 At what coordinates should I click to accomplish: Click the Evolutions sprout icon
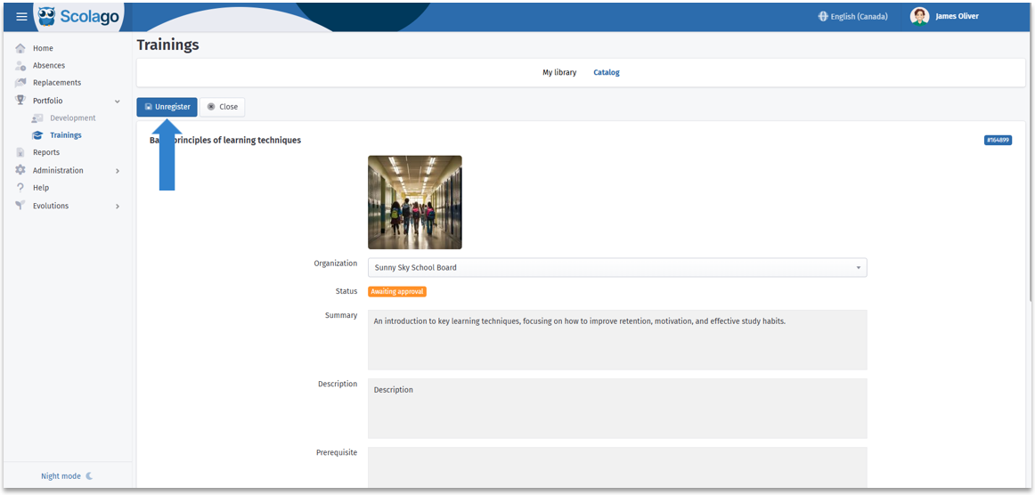[x=20, y=206]
